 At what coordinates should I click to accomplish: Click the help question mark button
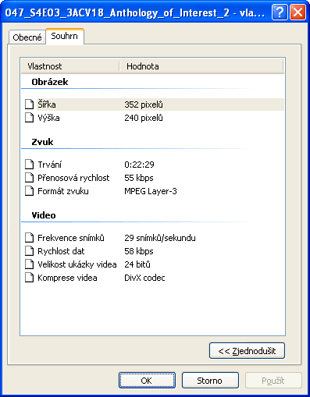tap(280, 12)
